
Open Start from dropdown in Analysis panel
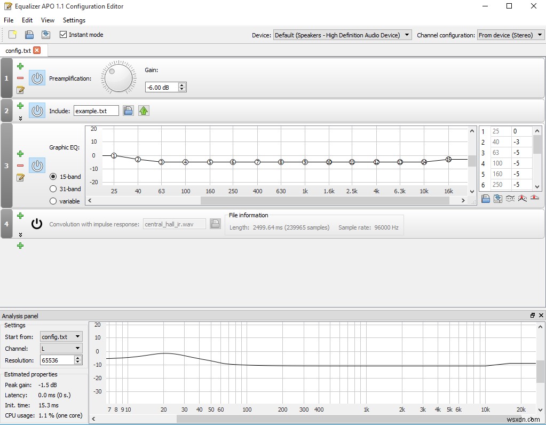click(61, 336)
